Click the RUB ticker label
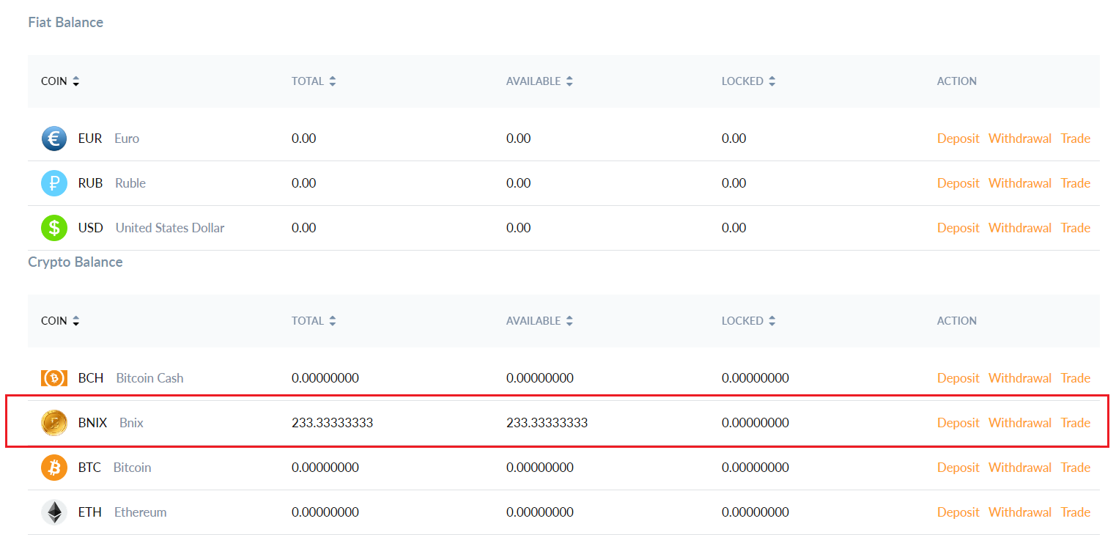The width and height of the screenshot is (1116, 535). (x=91, y=183)
